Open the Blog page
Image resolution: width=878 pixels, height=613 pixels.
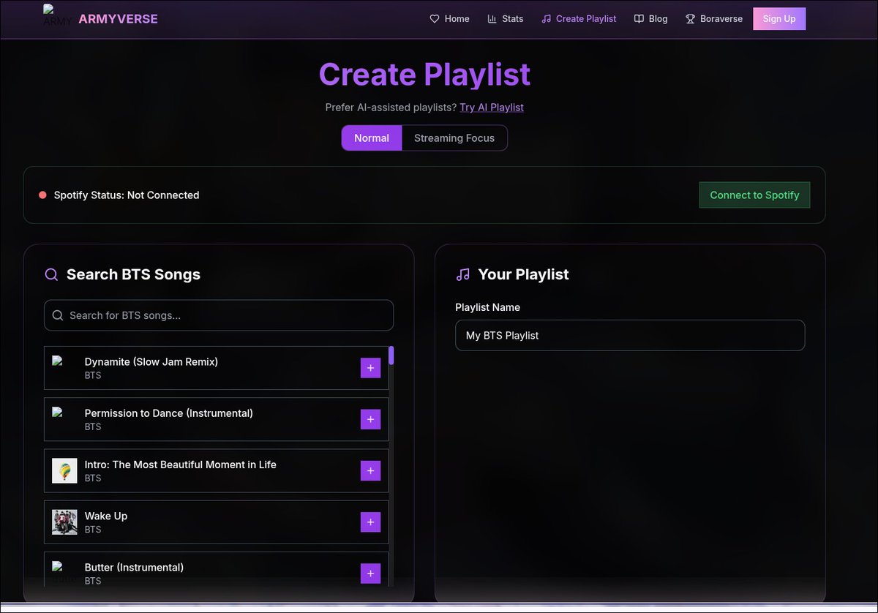[650, 19]
